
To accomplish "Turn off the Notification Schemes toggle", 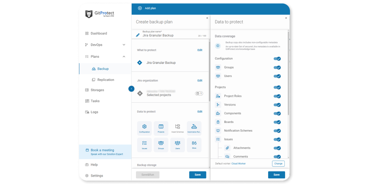I will click(x=277, y=131).
